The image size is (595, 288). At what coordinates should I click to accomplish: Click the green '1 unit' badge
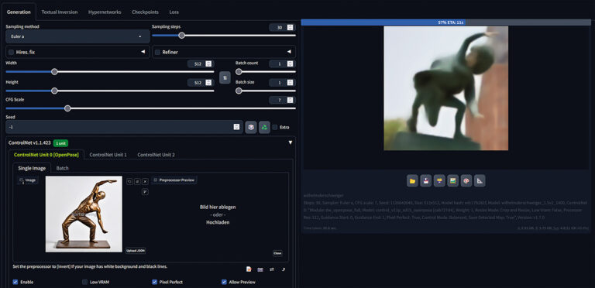click(60, 143)
